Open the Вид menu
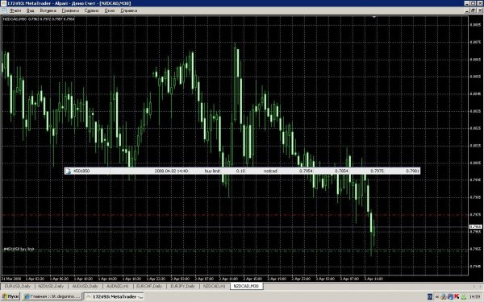Image resolution: width=484 pixels, height=302 pixels. tap(31, 10)
